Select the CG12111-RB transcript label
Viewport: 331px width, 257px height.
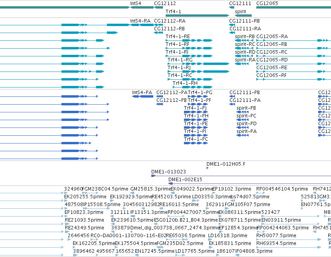[x=244, y=21]
